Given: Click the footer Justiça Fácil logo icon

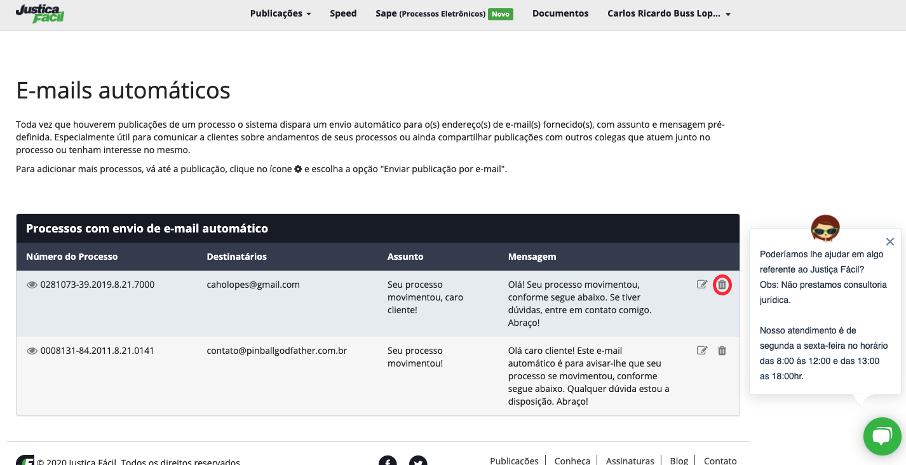Looking at the screenshot, I should [x=25, y=461].
